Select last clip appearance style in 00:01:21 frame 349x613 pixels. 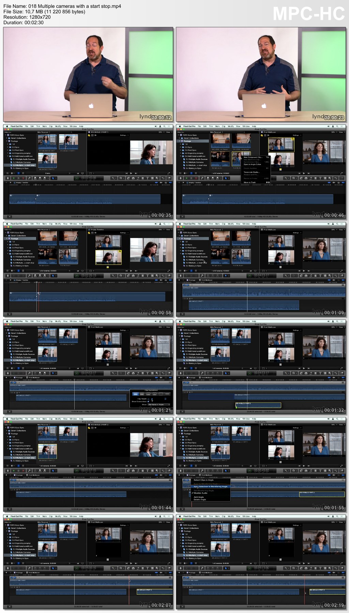[x=167, y=394]
